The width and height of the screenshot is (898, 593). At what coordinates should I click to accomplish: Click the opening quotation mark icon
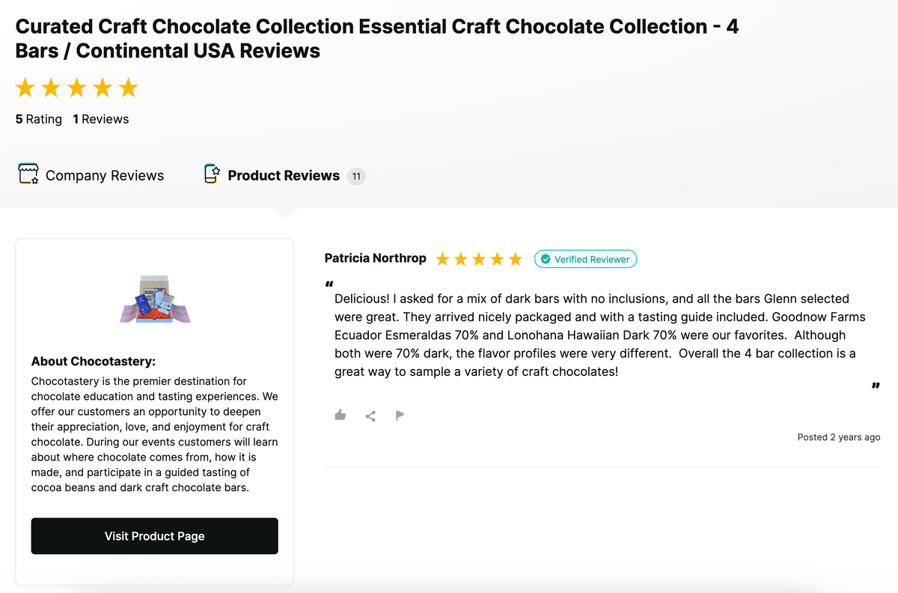[x=329, y=285]
